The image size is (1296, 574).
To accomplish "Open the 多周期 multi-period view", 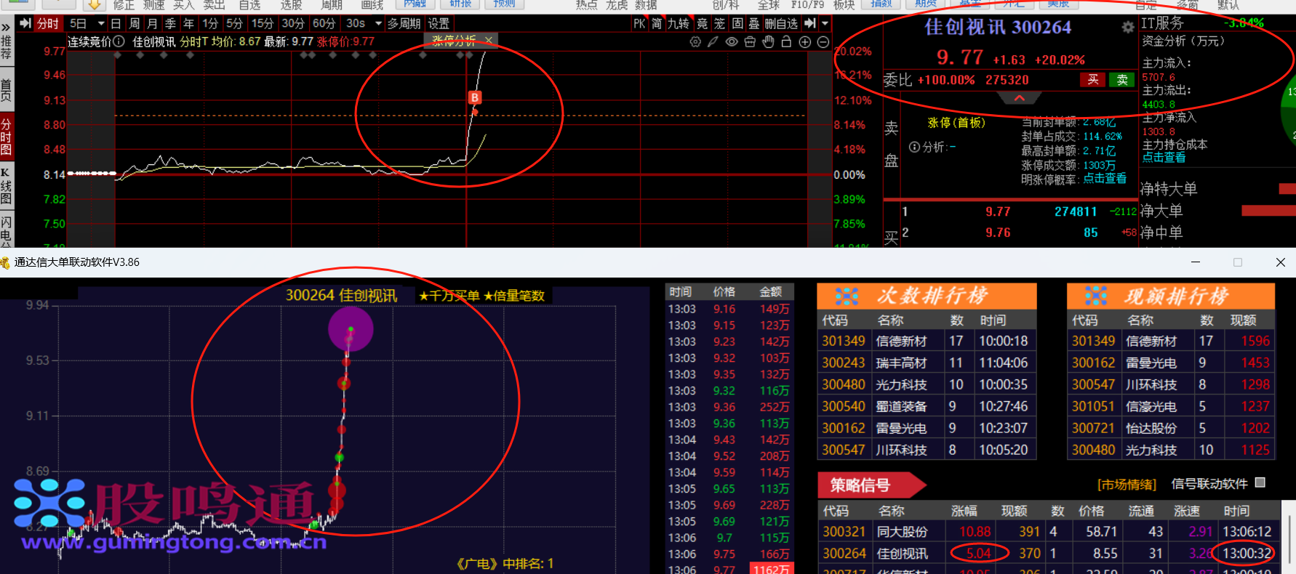I will tap(404, 23).
